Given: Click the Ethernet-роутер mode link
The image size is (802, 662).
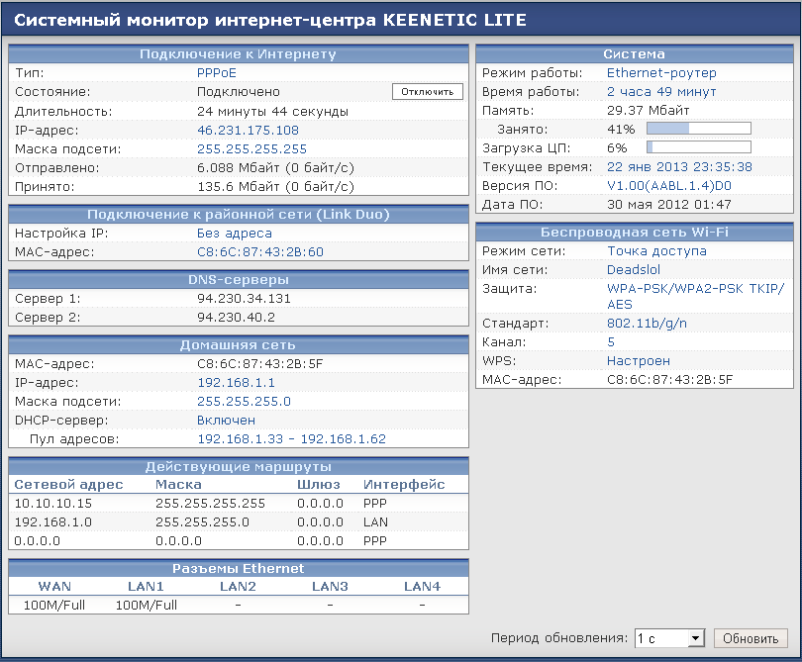Looking at the screenshot, I should [661, 73].
